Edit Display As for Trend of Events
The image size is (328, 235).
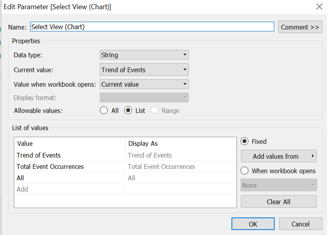coord(150,155)
